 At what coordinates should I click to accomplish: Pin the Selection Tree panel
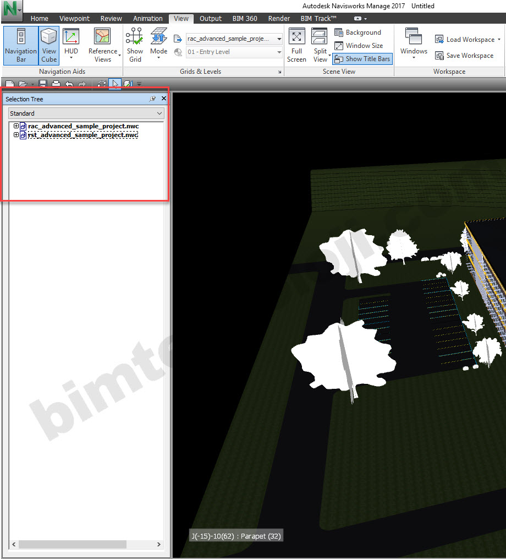tap(152, 99)
